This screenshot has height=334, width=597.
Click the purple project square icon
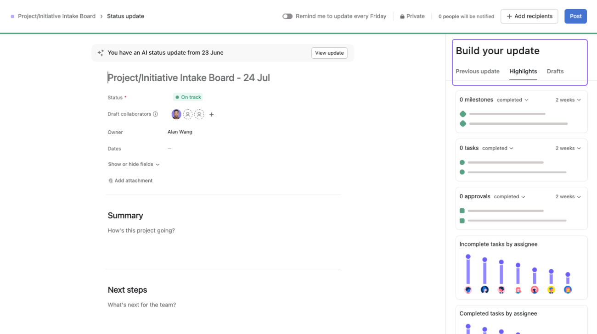coord(12,17)
